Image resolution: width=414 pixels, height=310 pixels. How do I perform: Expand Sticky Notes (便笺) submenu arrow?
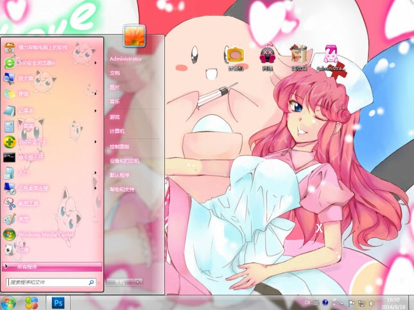click(x=95, y=94)
